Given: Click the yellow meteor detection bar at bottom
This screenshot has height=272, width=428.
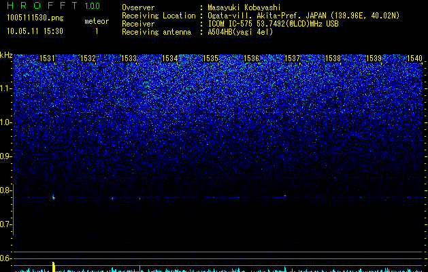Looking at the screenshot, I should click(54, 267).
